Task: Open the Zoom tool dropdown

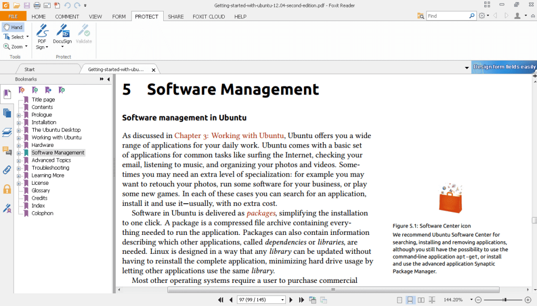Action: (25, 46)
